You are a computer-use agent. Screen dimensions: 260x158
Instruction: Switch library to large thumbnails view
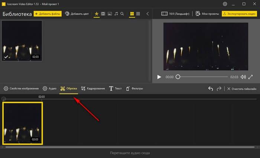132,14
